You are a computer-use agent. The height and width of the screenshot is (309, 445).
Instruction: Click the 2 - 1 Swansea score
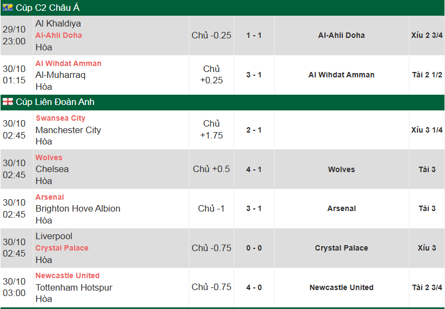pyautogui.click(x=254, y=130)
